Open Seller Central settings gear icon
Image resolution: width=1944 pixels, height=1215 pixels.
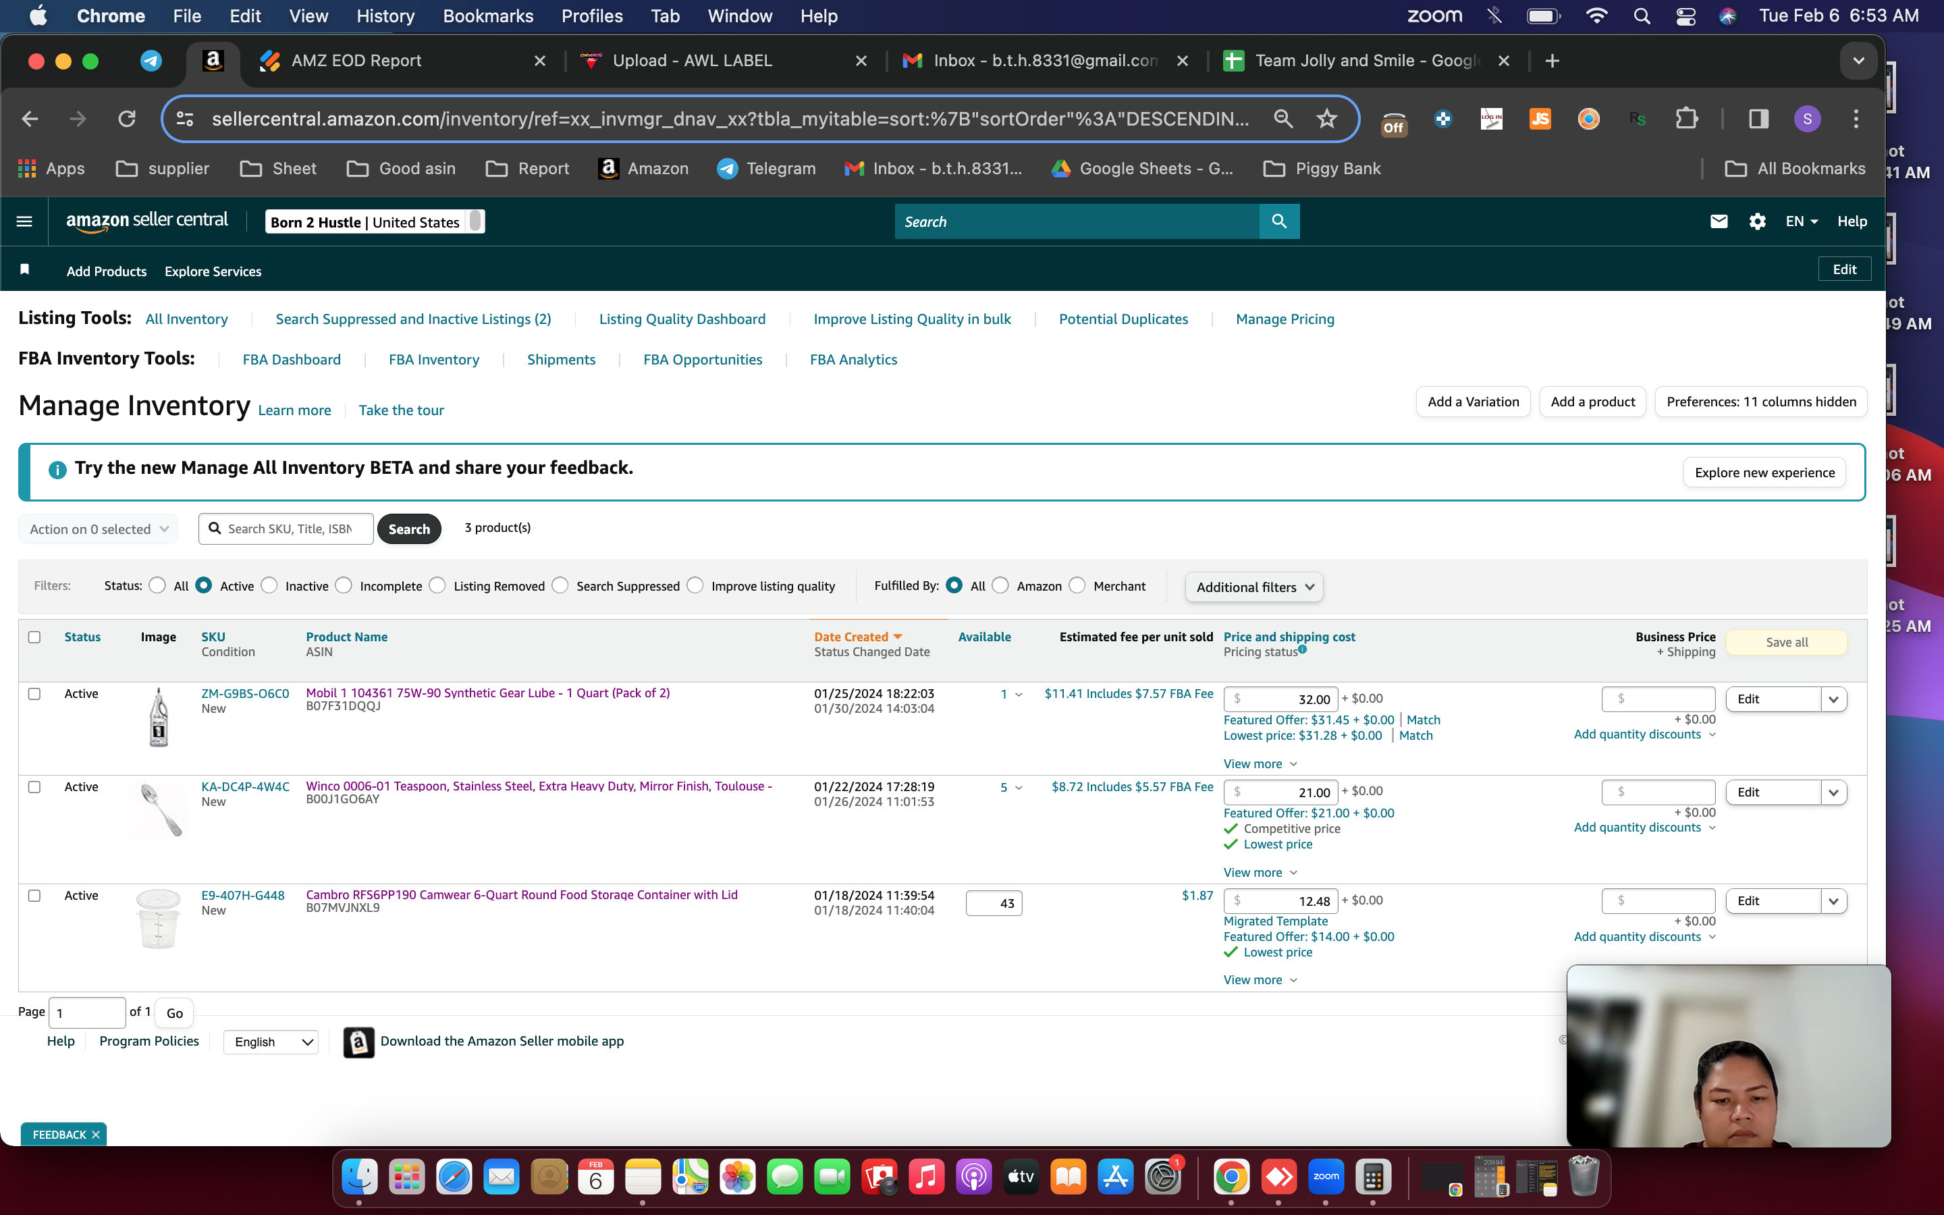coord(1757,221)
